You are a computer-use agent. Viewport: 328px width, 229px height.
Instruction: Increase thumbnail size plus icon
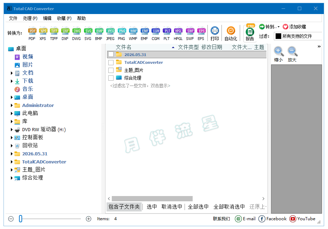tap(89, 219)
